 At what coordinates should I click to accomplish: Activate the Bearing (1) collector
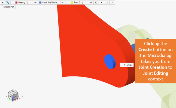point(23,2)
